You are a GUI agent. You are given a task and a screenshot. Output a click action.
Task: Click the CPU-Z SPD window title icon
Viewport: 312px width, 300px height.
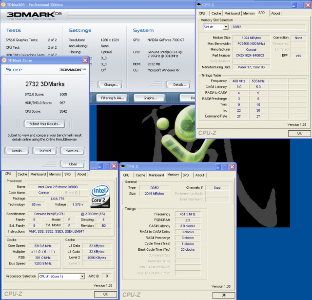199,5
